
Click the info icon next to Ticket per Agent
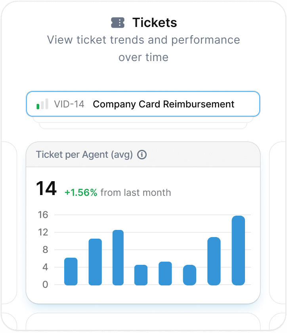point(142,155)
